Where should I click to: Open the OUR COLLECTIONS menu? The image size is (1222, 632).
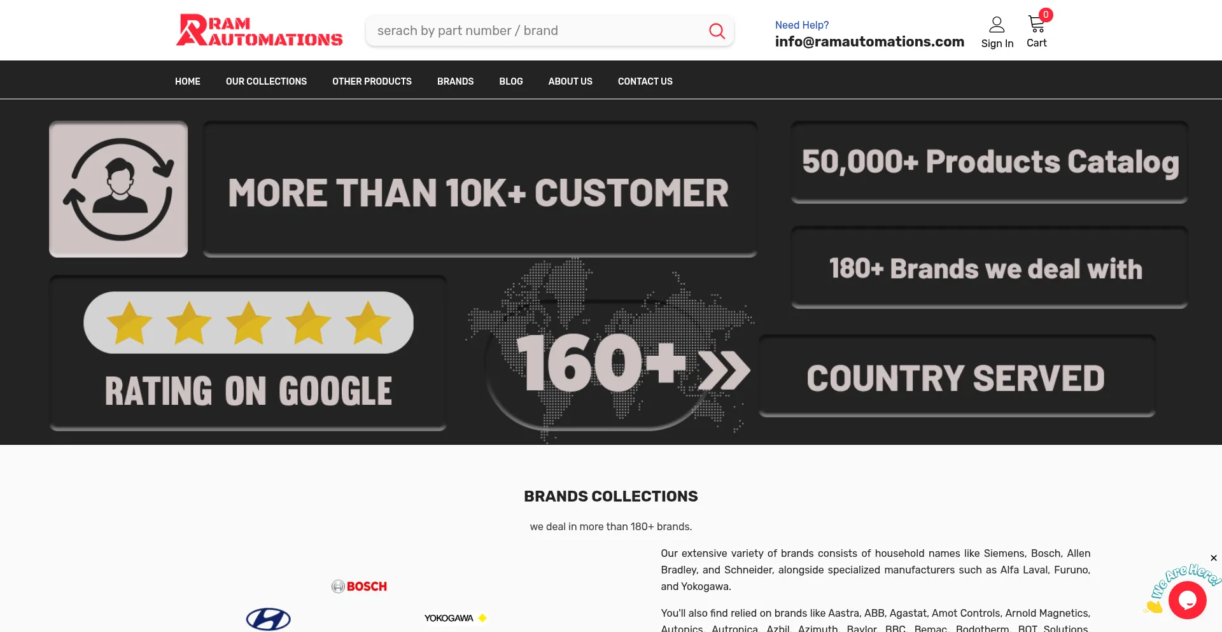266,81
